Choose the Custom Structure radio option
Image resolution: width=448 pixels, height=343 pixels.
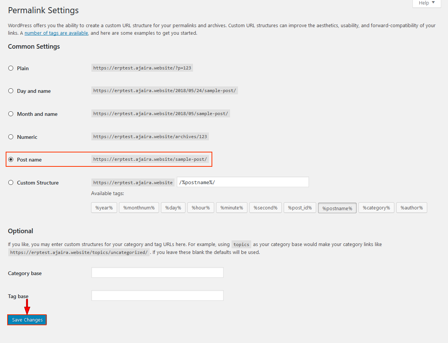11,183
